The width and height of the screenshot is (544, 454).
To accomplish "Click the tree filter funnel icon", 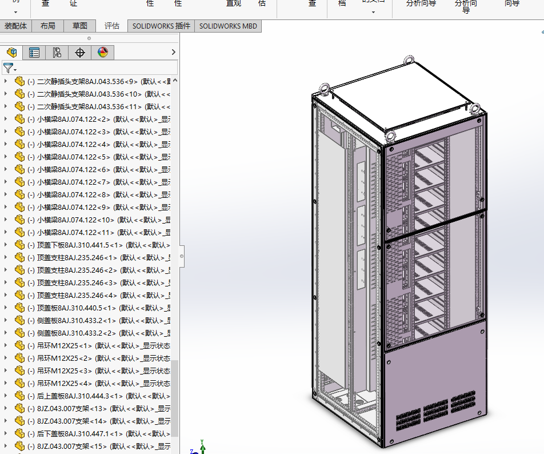I will click(8, 67).
